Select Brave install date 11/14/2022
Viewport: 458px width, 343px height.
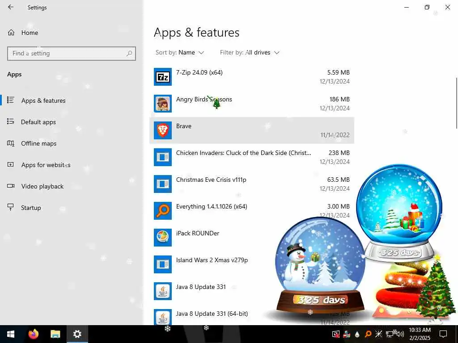pos(335,135)
